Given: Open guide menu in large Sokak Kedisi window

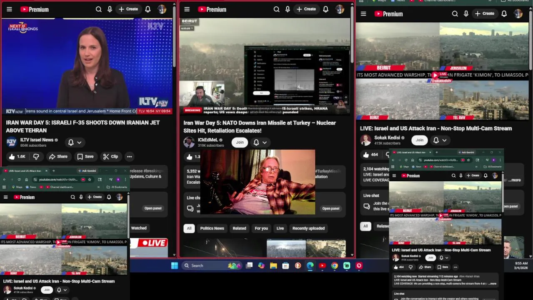Looking at the screenshot, I should click(x=364, y=14).
